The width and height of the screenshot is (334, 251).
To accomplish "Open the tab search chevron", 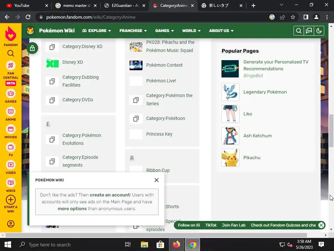I will 281,5.
